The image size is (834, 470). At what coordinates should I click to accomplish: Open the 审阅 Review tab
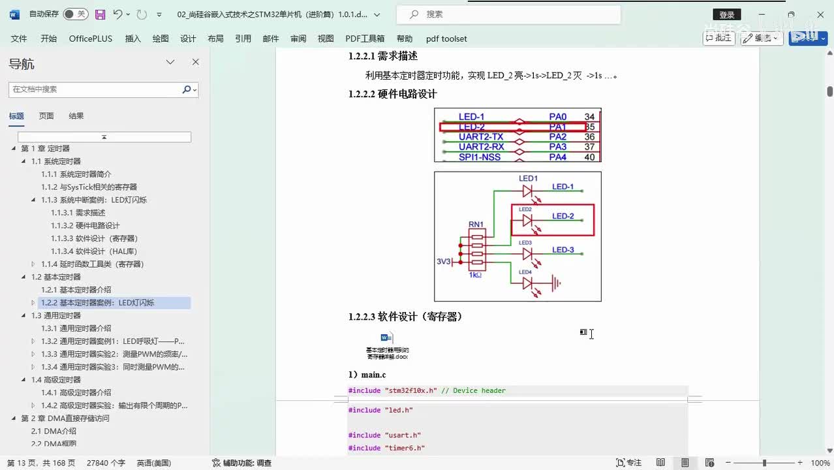[298, 39]
